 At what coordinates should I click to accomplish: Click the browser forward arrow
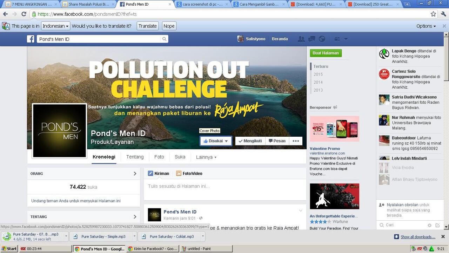(x=14, y=14)
